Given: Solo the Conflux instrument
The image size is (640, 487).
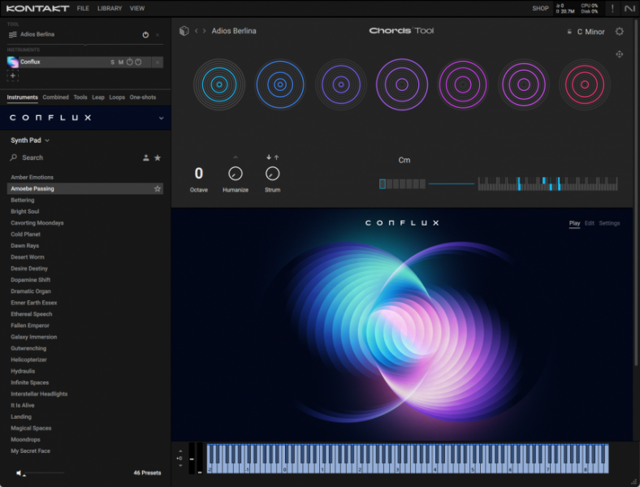Looking at the screenshot, I should tap(112, 62).
